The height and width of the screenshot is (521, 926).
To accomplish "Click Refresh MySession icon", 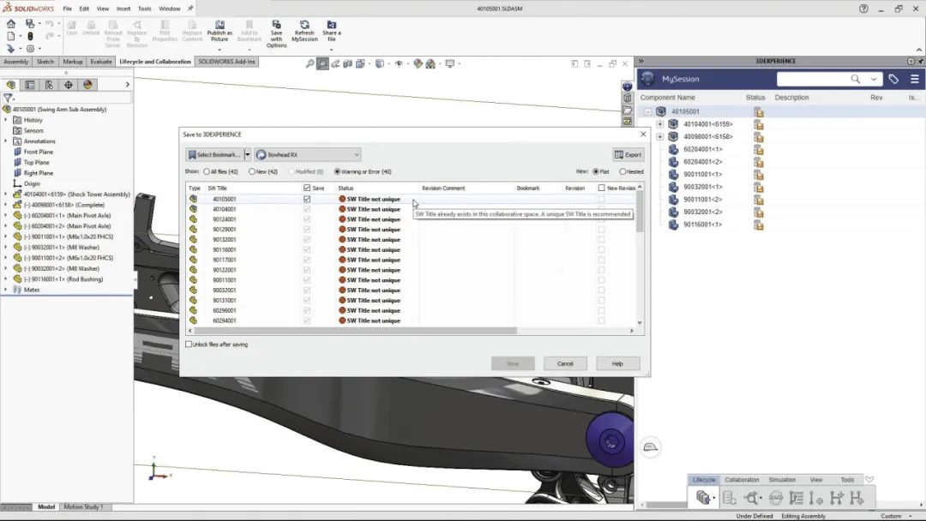I will click(304, 25).
